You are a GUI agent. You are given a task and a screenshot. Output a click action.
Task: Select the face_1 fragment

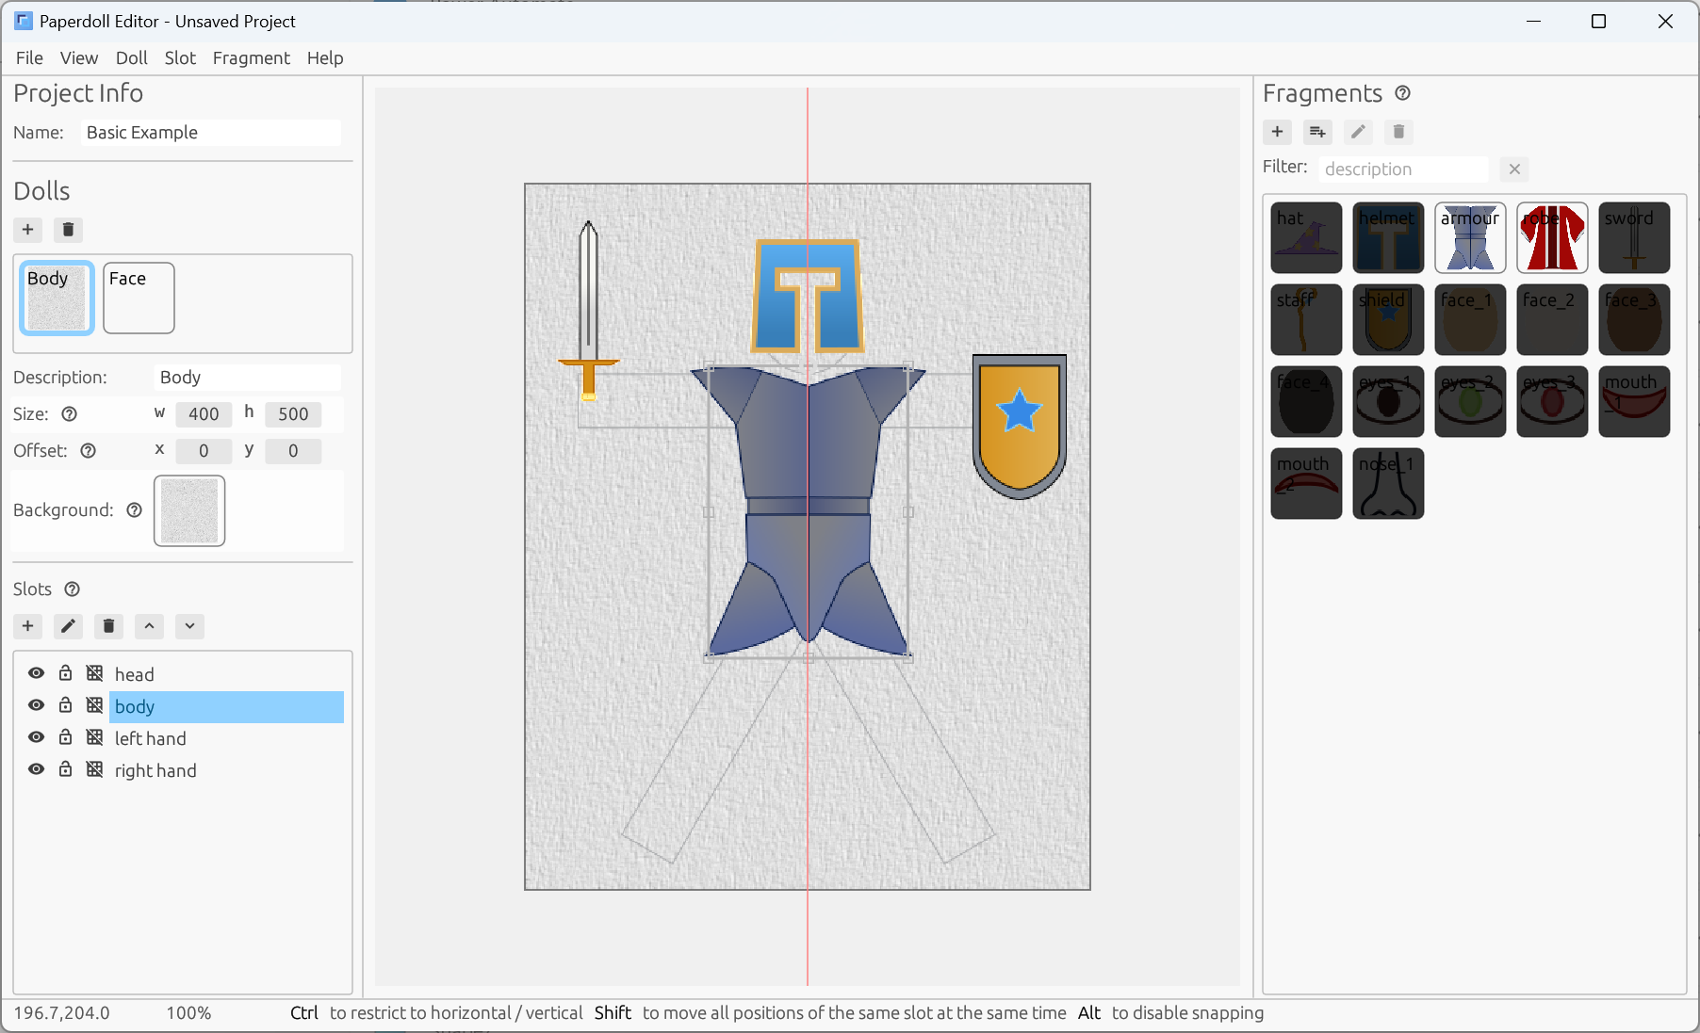tap(1470, 319)
